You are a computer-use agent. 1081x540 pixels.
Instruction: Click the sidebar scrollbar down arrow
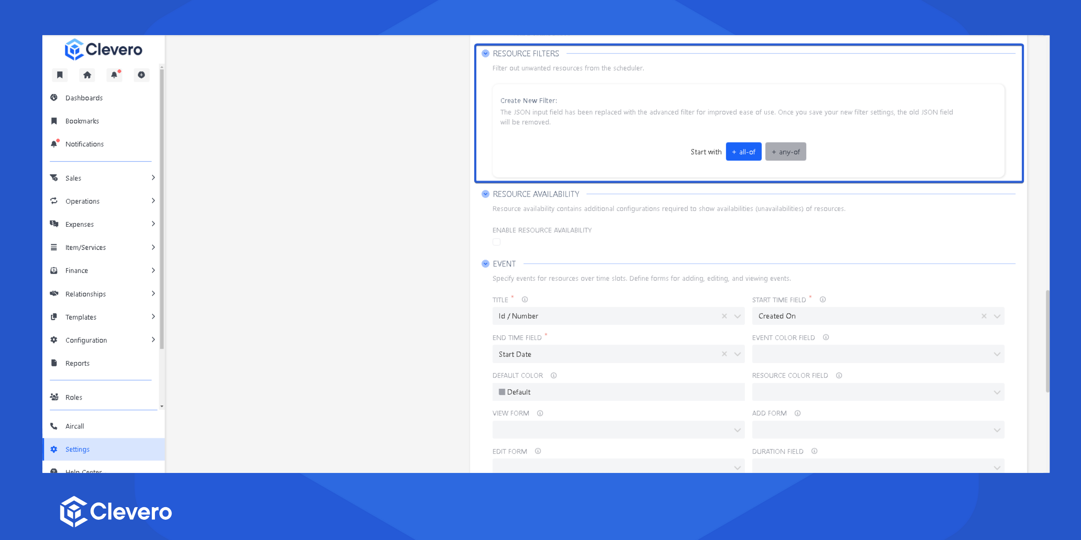162,406
